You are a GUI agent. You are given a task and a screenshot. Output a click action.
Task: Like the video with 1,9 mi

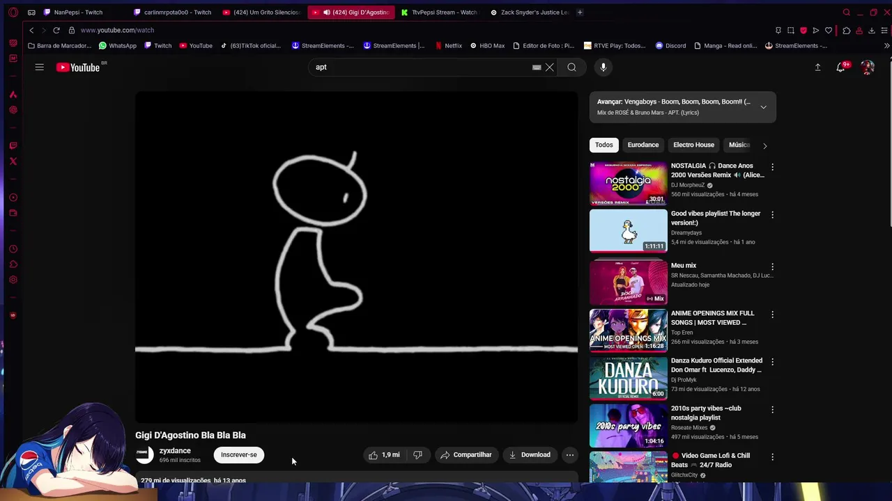(383, 455)
